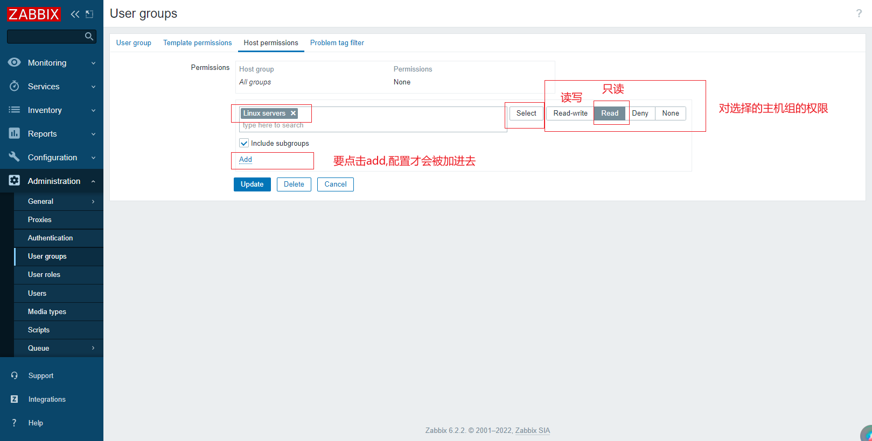Click the sidebar search magnifier icon
This screenshot has width=872, height=441.
89,37
